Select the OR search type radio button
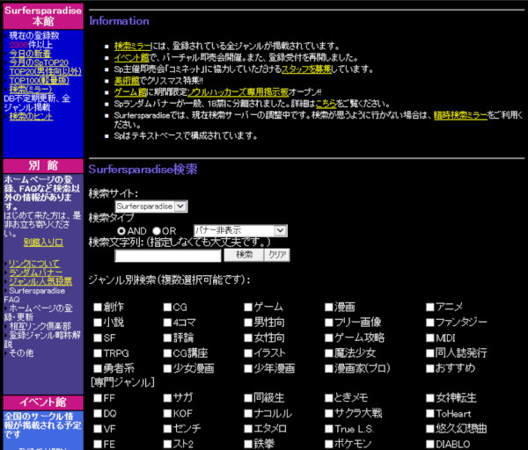This screenshot has height=450, width=528. tap(157, 231)
